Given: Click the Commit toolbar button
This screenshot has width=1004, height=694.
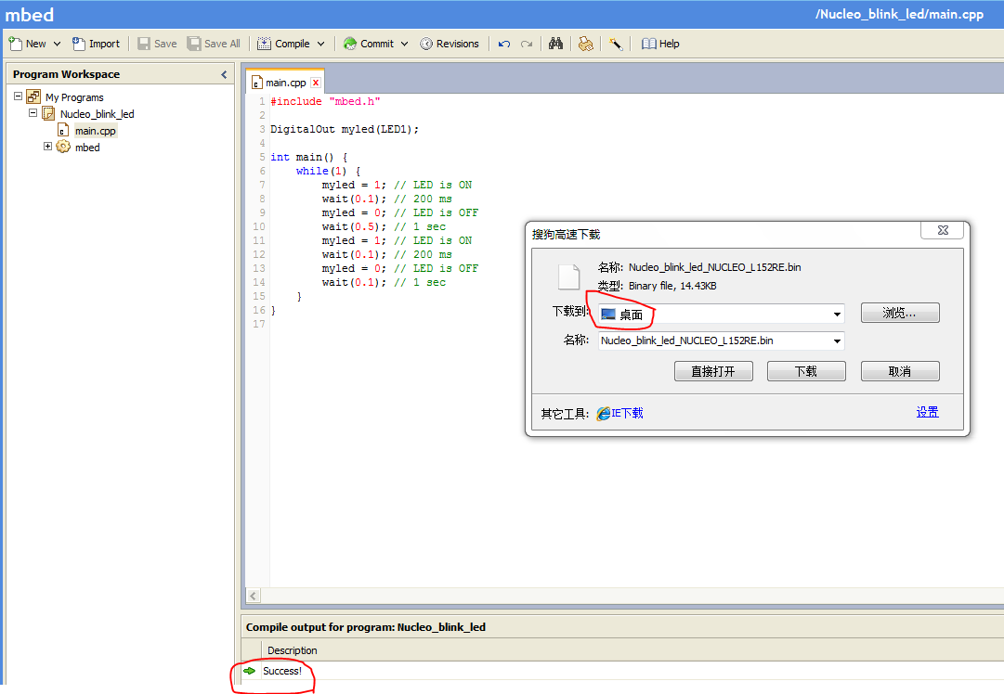Looking at the screenshot, I should coord(368,44).
